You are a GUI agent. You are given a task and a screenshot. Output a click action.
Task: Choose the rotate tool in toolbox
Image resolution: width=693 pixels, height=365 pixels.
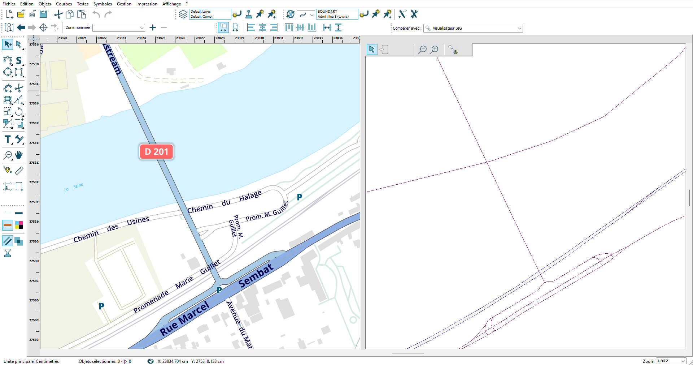point(19,112)
